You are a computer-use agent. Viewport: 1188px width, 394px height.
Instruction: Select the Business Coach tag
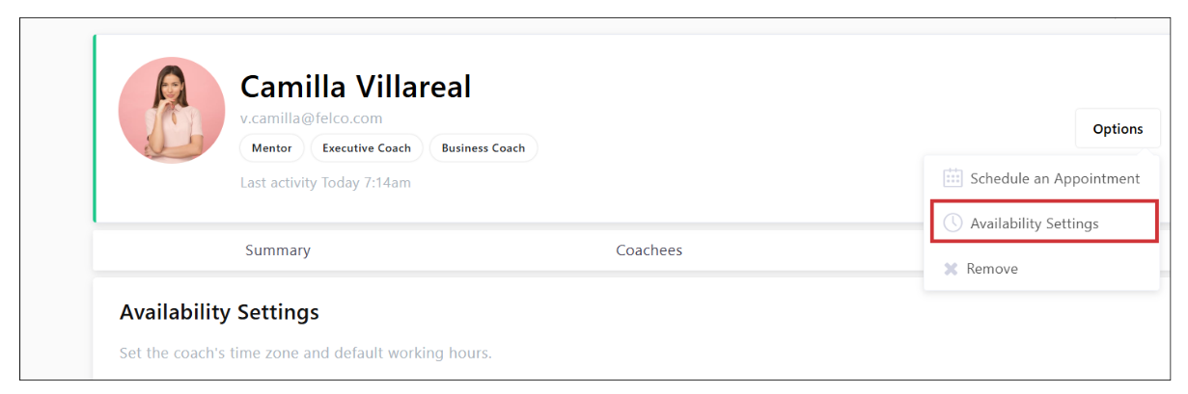[x=483, y=148]
